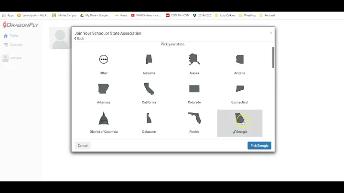
Task: Close the Join Your School dialog
Action: tap(271, 33)
